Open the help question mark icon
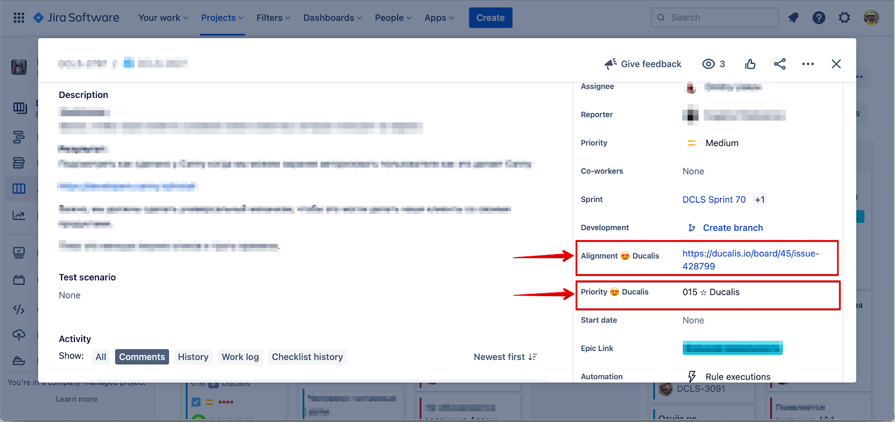Viewport: 895px width, 422px height. pyautogui.click(x=819, y=18)
